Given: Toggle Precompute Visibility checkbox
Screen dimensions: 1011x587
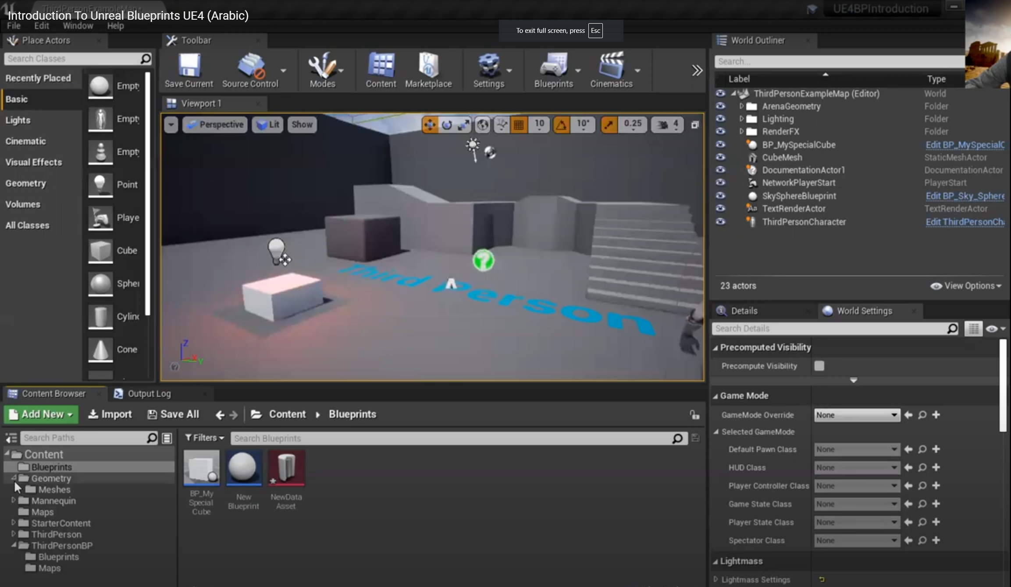Looking at the screenshot, I should [819, 365].
